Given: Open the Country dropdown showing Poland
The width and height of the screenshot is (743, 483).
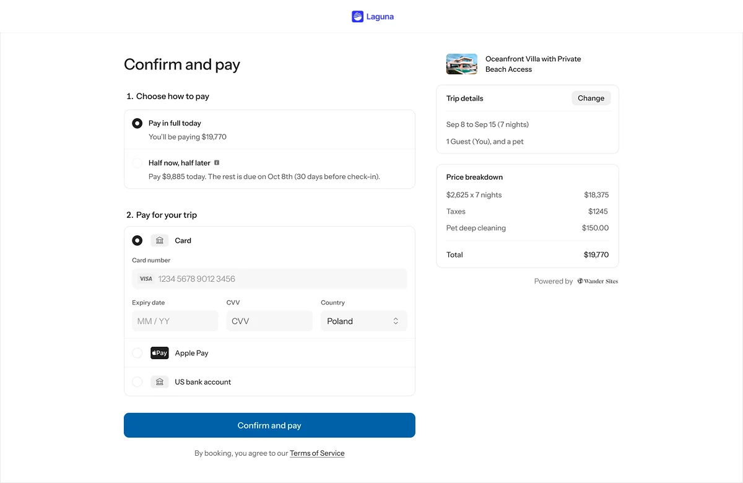Looking at the screenshot, I should point(363,321).
